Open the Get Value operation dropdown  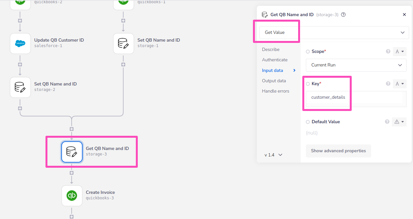pos(334,32)
